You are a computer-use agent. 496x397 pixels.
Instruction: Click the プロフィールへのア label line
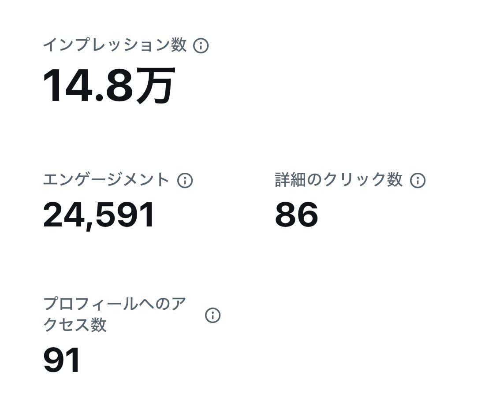point(115,304)
